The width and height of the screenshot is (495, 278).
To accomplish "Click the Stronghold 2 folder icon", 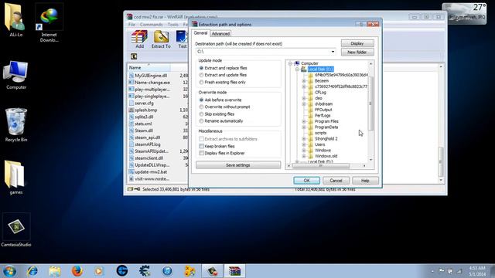I will click(x=310, y=139).
